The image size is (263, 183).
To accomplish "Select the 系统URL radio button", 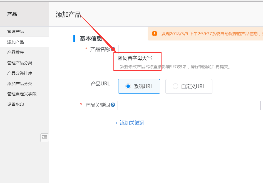I will 128,86.
